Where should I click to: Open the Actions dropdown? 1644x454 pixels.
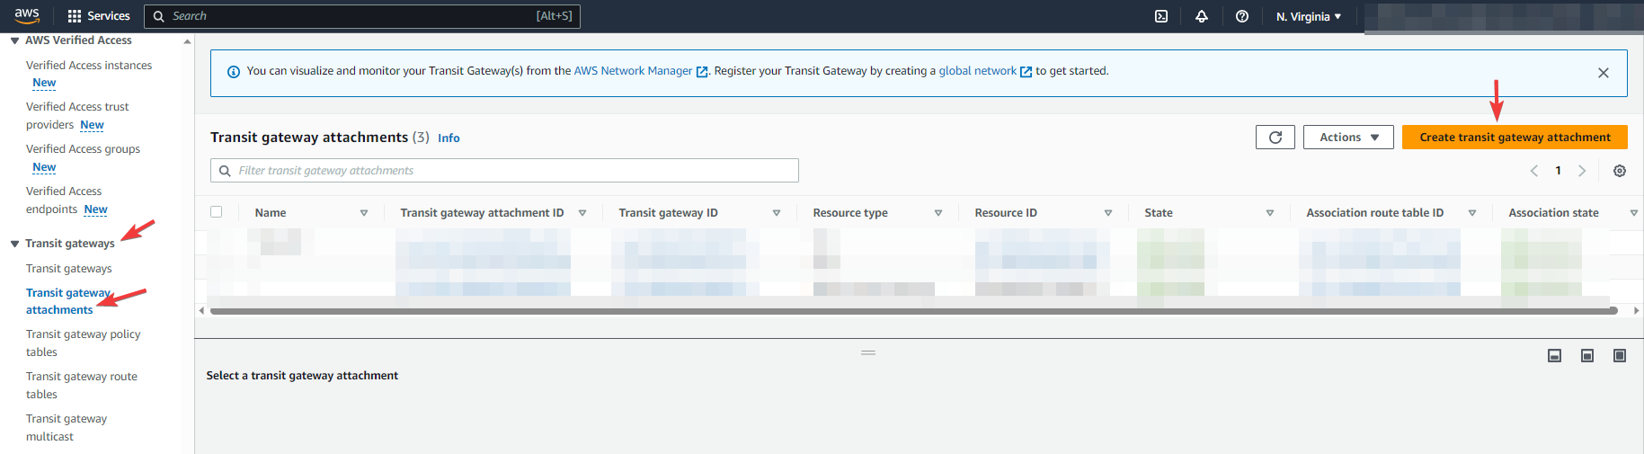point(1348,138)
